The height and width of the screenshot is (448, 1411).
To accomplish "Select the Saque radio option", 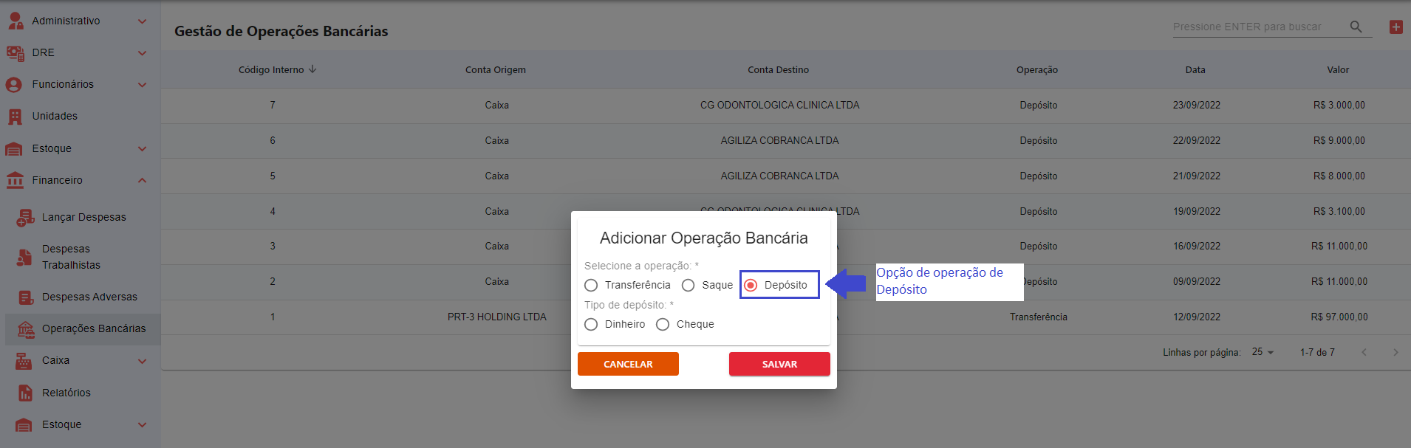I will [688, 286].
